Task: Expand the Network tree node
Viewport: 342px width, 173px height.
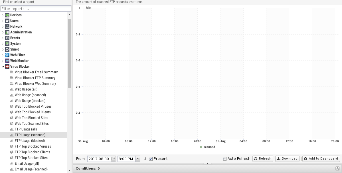Action: pos(3,26)
